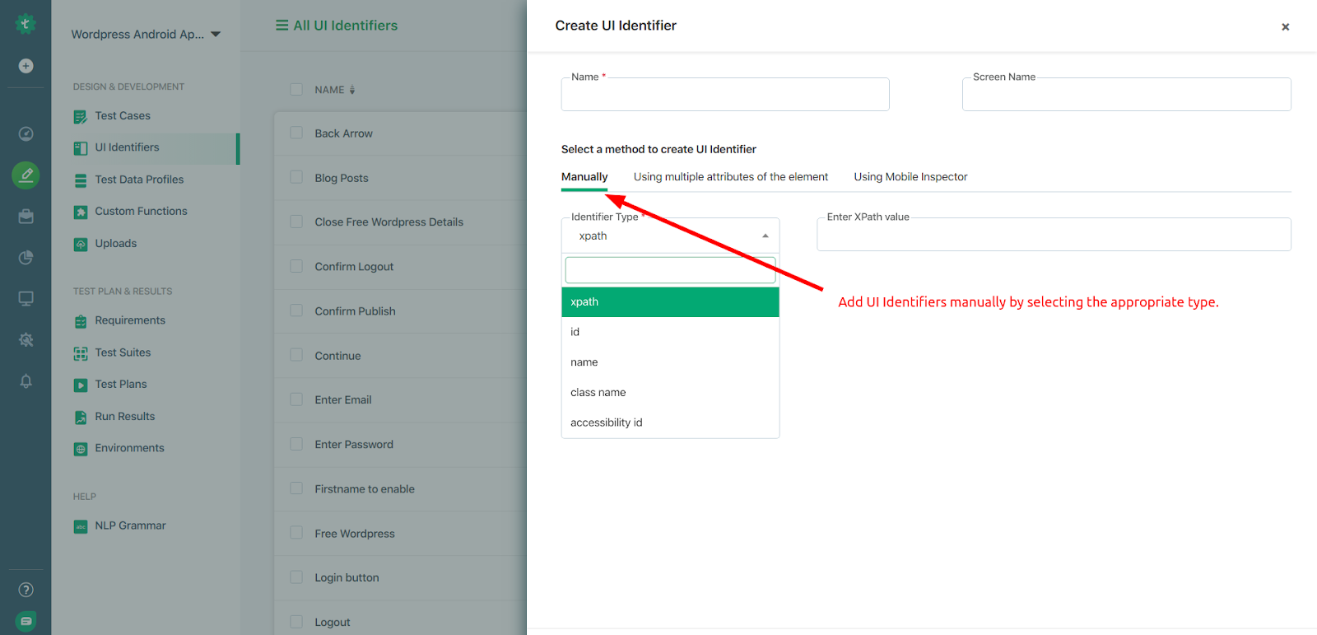Close the Create UI Identifier panel
Screen dimensions: 1317x635
pos(1285,27)
